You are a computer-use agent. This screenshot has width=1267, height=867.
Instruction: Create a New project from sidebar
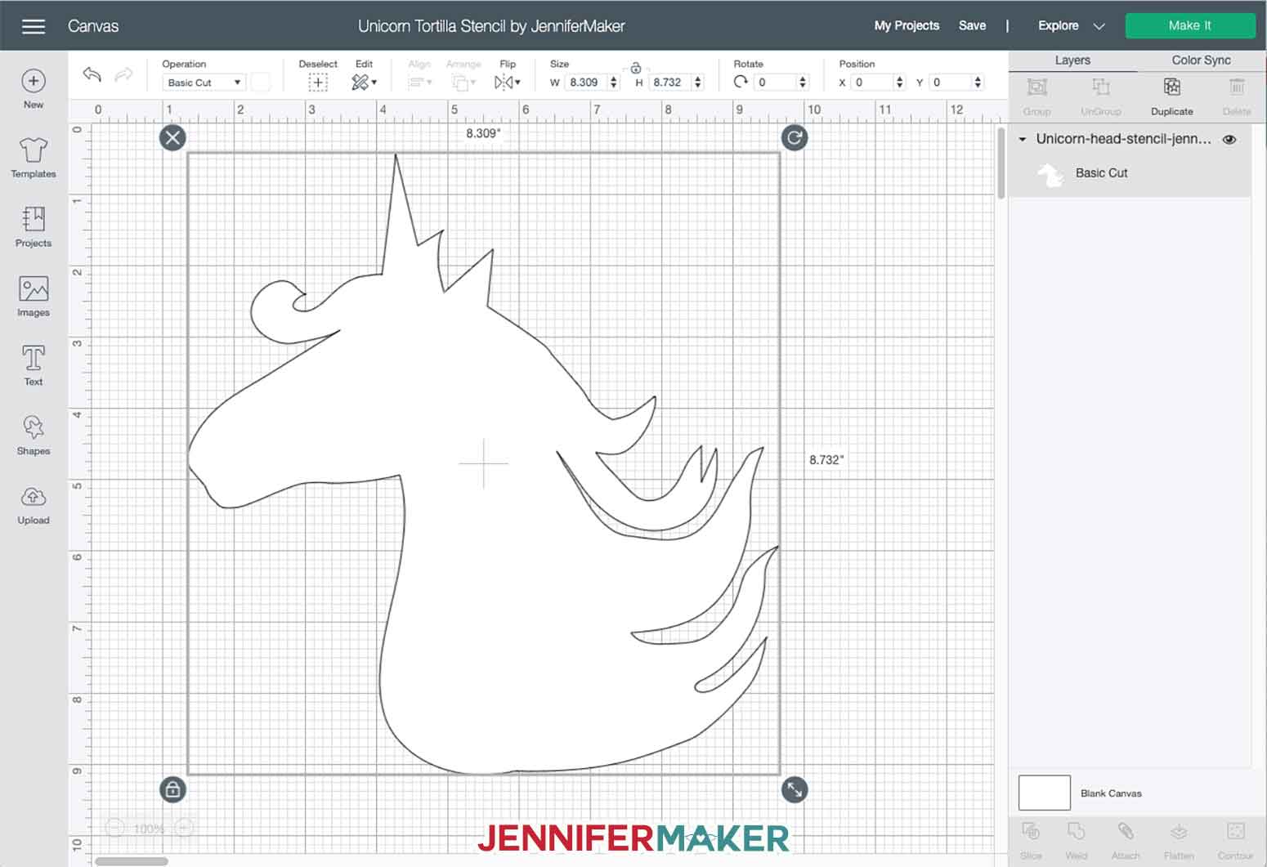[34, 88]
